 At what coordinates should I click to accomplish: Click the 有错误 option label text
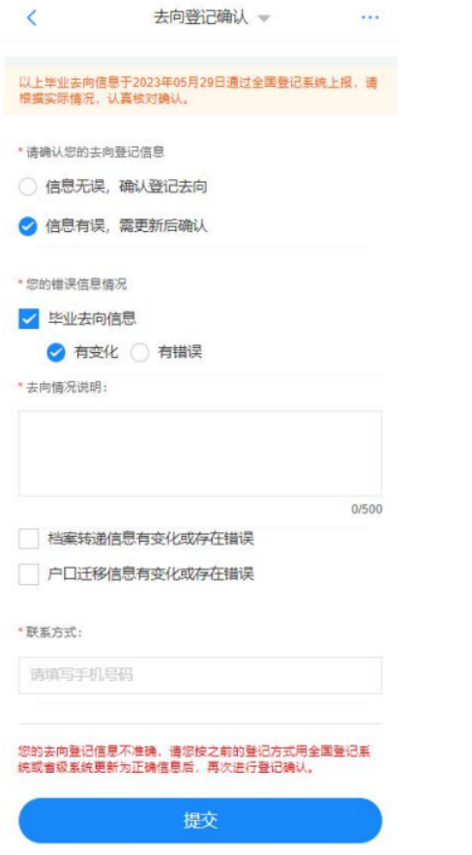(x=180, y=352)
